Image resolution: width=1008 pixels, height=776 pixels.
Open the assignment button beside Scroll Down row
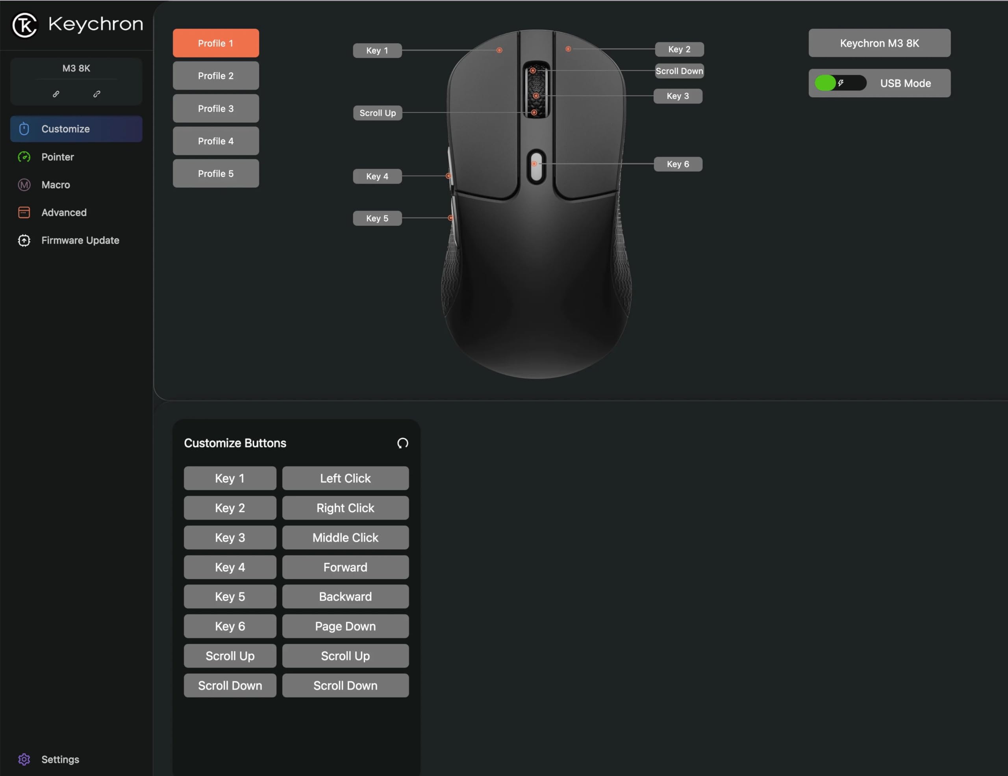click(x=345, y=685)
